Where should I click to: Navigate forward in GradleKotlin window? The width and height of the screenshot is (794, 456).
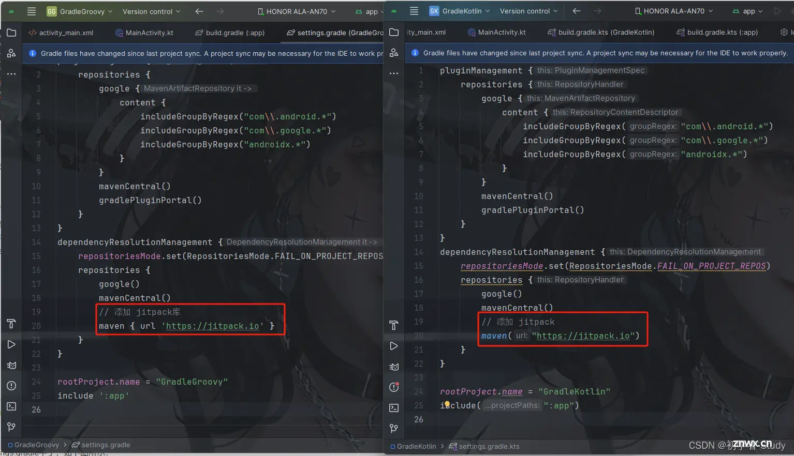point(597,11)
